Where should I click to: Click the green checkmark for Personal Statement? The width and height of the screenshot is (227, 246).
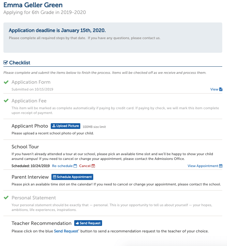(6, 198)
